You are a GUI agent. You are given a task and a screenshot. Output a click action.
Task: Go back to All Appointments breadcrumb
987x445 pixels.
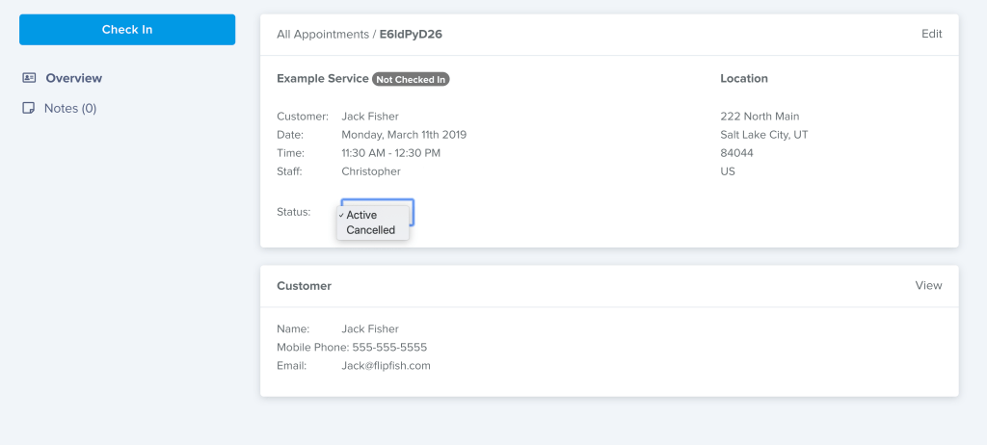[x=322, y=34]
